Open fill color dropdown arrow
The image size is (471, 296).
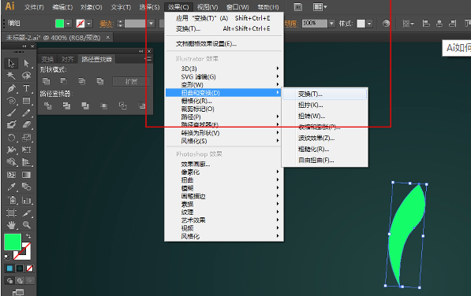point(69,24)
